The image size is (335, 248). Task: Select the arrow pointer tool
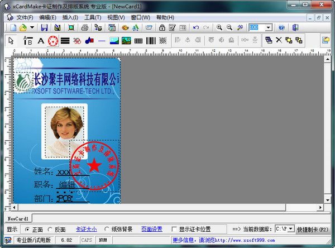[x=11, y=40]
